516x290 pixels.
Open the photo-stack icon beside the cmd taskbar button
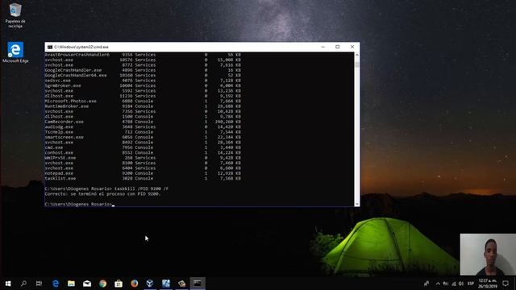point(181,284)
